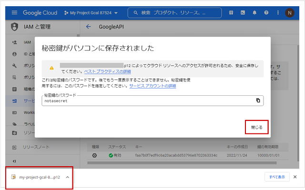Click the 閉じる button in the dialog
305x190 pixels.
click(x=257, y=127)
